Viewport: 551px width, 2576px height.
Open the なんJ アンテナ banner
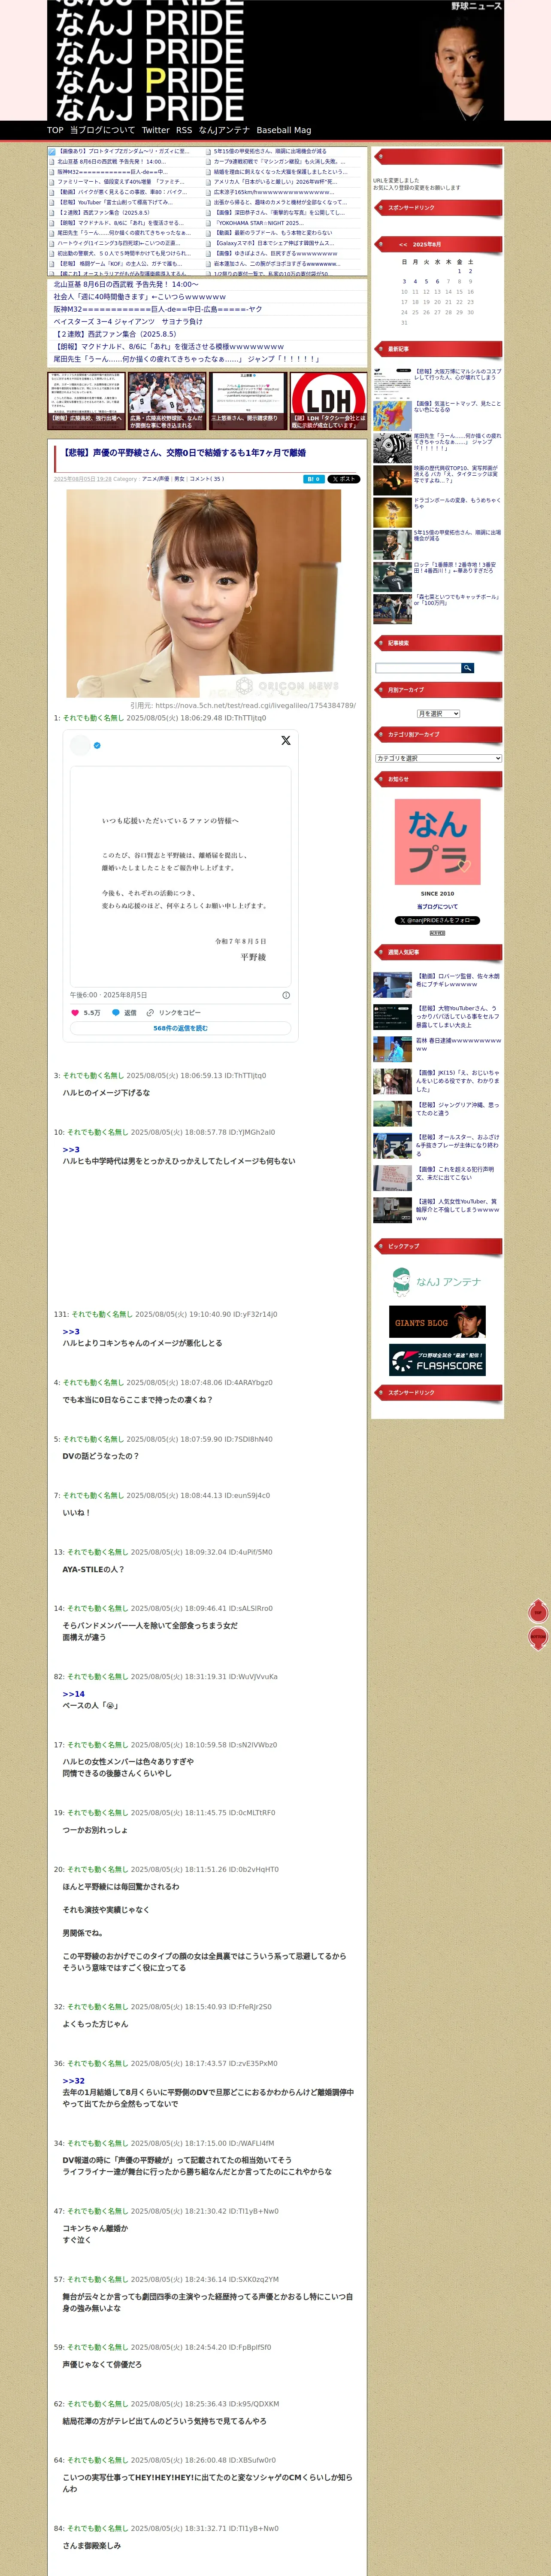(x=437, y=1281)
